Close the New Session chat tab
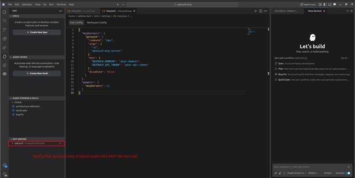Screen dimensions: 355x178 point(324,11)
